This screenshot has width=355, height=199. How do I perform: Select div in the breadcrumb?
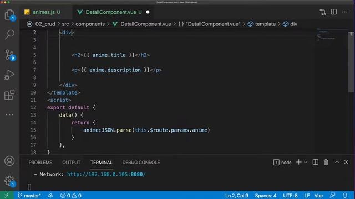tap(293, 24)
